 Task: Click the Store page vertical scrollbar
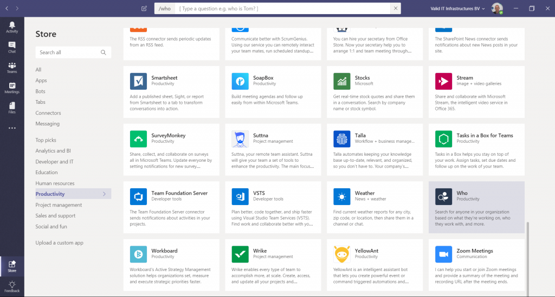coord(528,259)
